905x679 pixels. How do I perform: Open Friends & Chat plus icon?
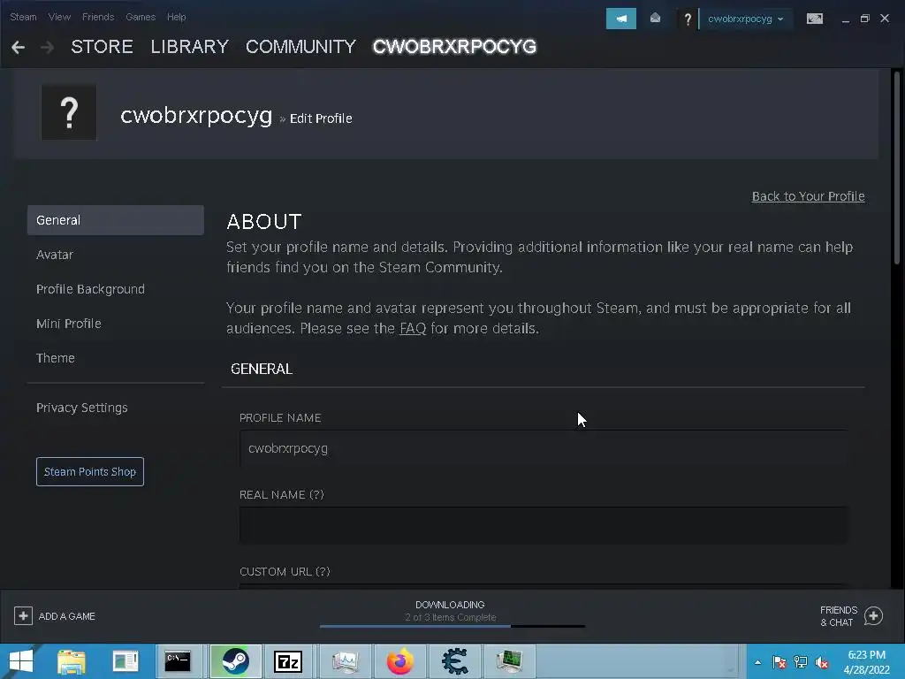873,616
